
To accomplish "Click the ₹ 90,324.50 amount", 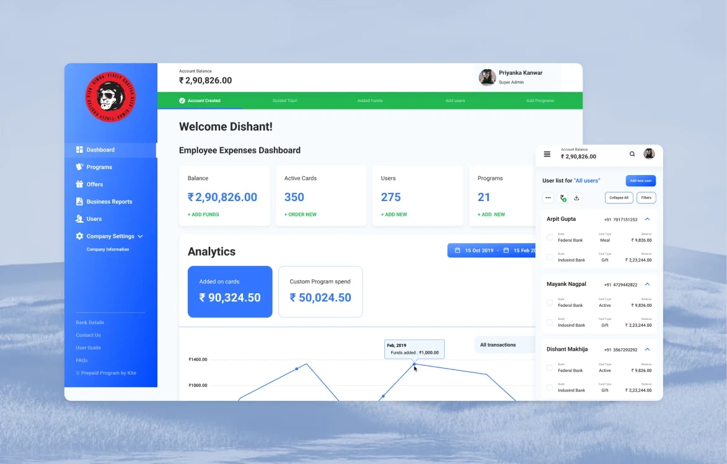I will [x=230, y=298].
